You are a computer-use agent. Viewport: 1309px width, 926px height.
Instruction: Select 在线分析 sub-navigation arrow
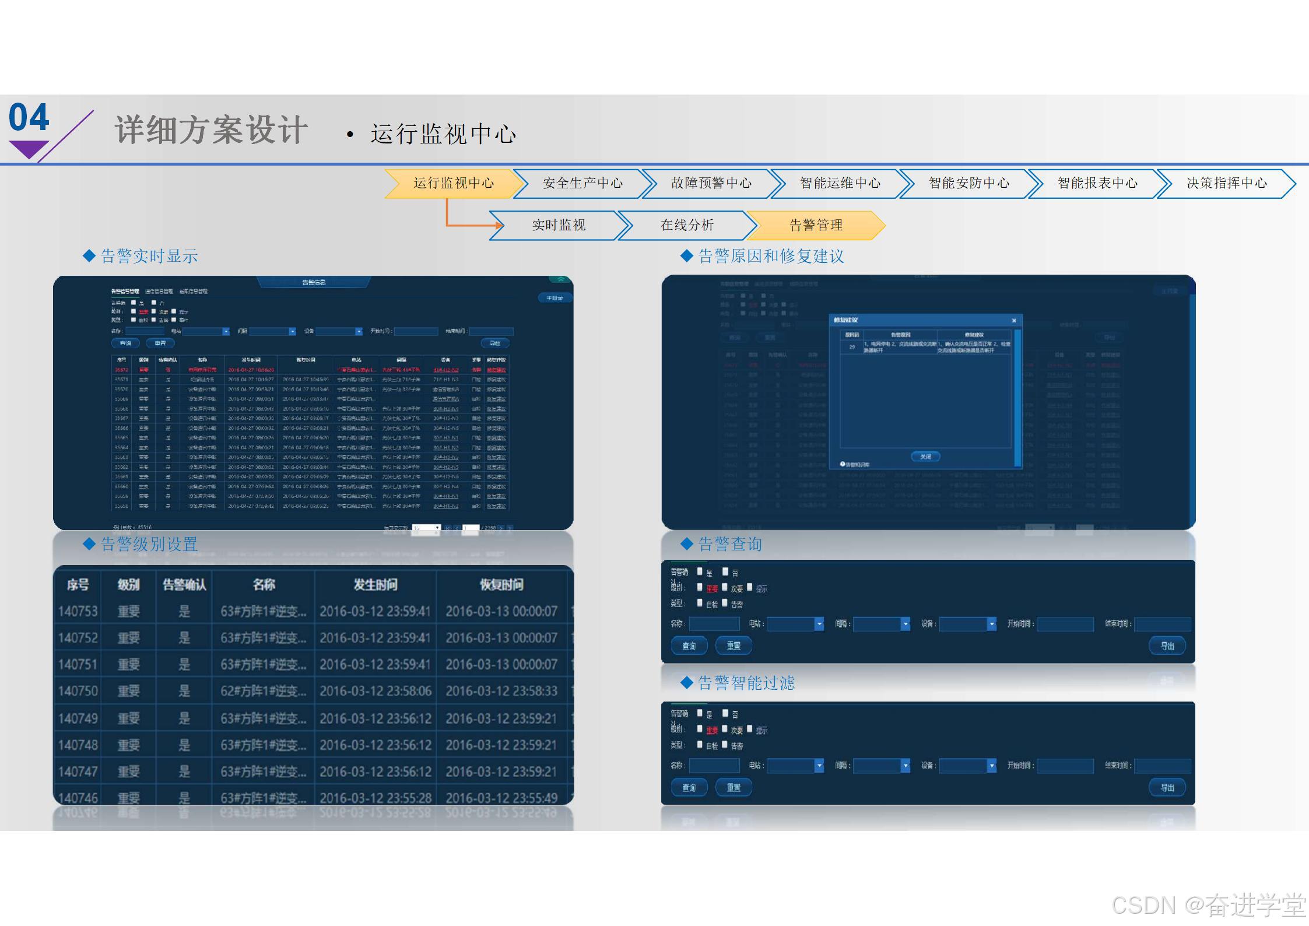(x=687, y=225)
